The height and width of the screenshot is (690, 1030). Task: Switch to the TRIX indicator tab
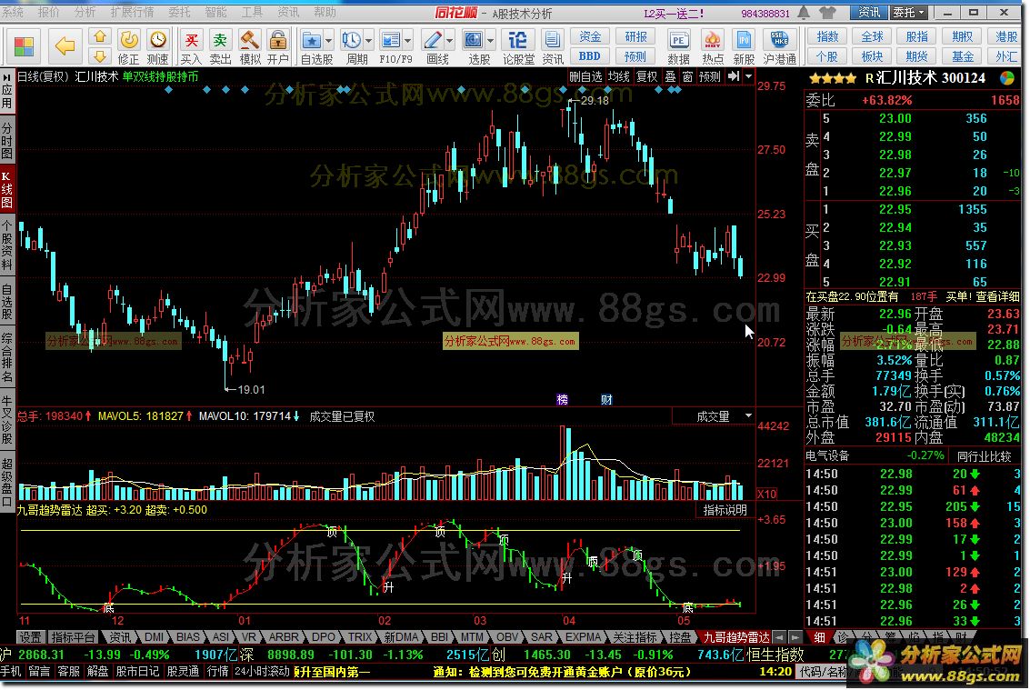[360, 636]
